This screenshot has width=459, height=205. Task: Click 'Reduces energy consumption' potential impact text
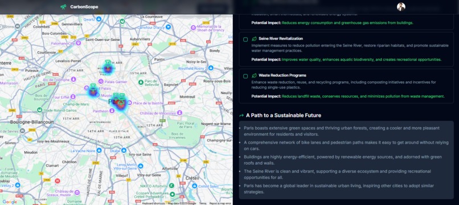click(347, 23)
